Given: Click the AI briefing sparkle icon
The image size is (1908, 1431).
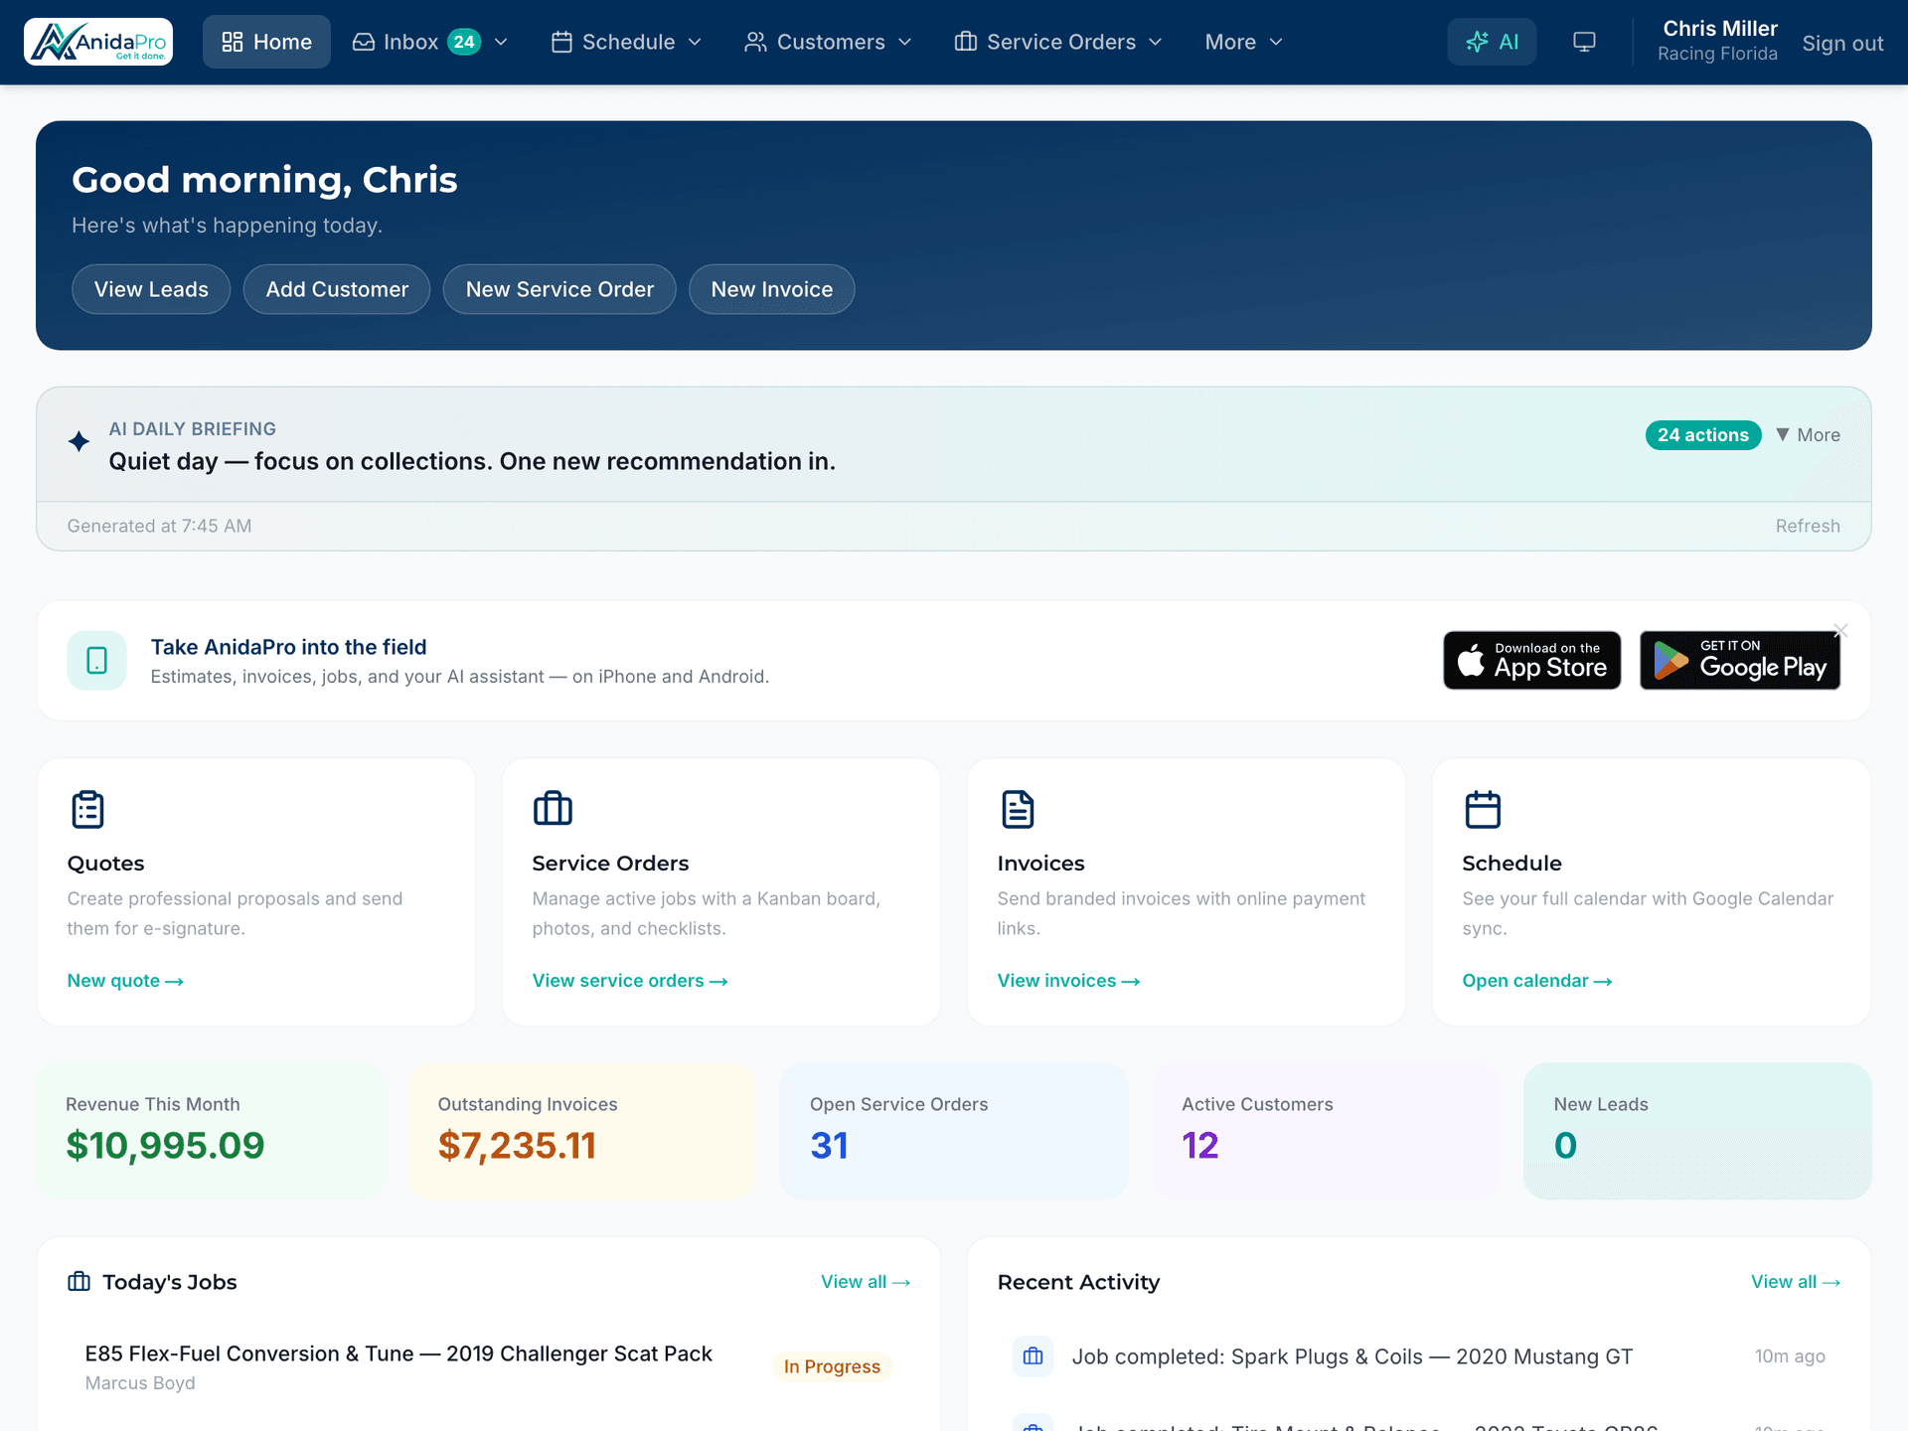Looking at the screenshot, I should (79, 441).
